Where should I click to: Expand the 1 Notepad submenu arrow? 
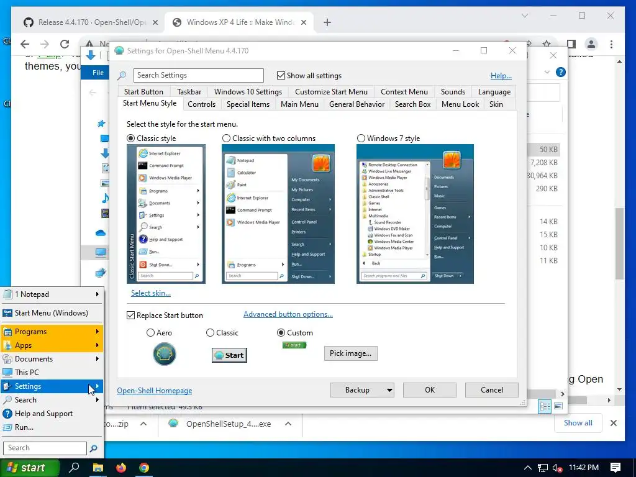pos(98,294)
